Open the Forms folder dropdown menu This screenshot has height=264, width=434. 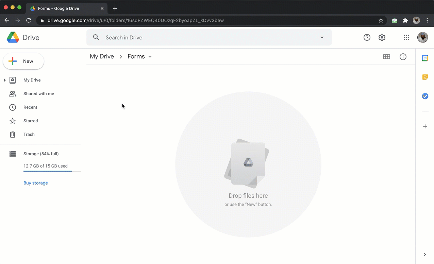pos(150,57)
